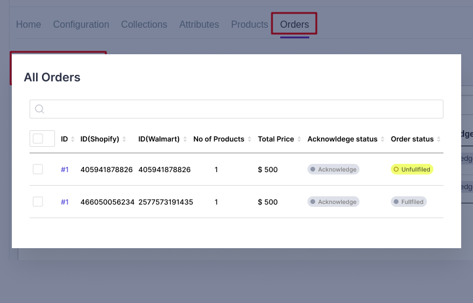This screenshot has height=303, width=473.
Task: Sort by Acknowledge status arrows
Action: tap(383, 140)
